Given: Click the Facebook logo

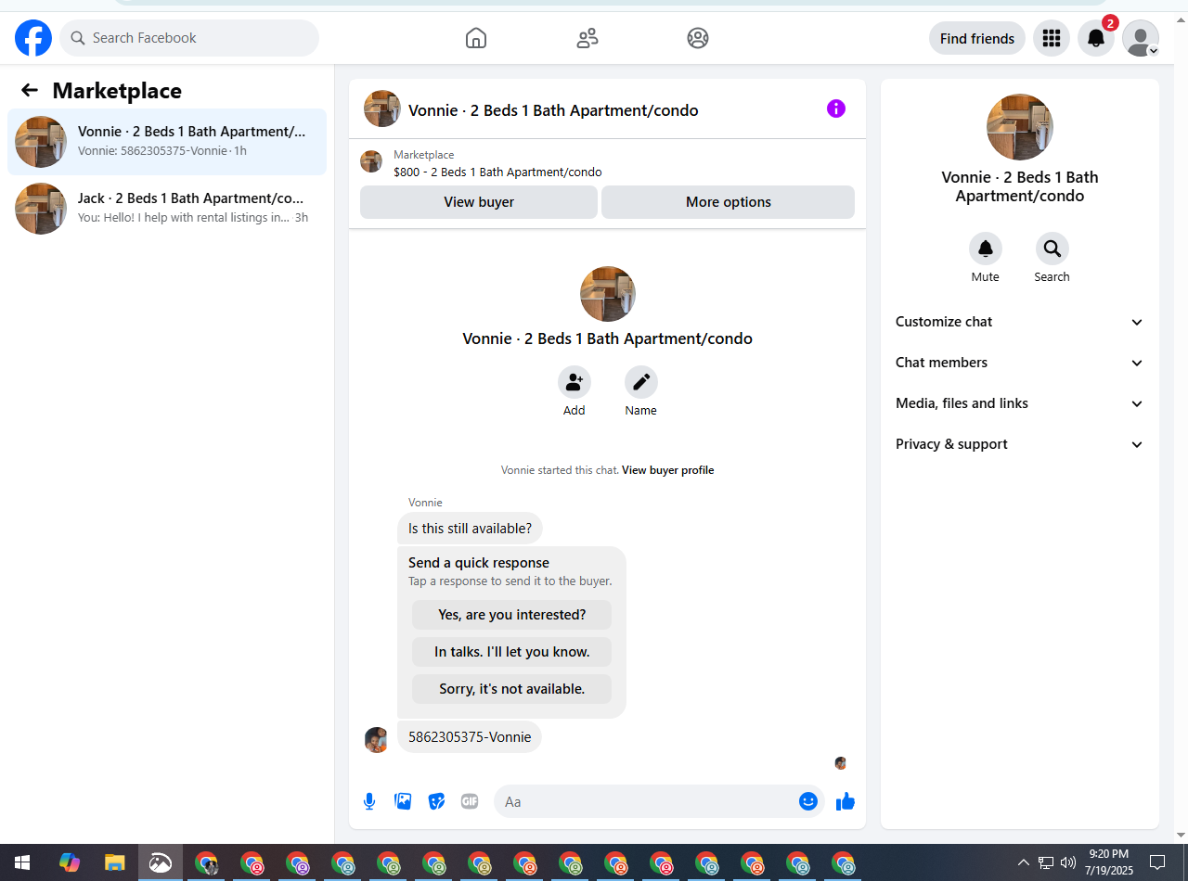Looking at the screenshot, I should click(x=33, y=38).
